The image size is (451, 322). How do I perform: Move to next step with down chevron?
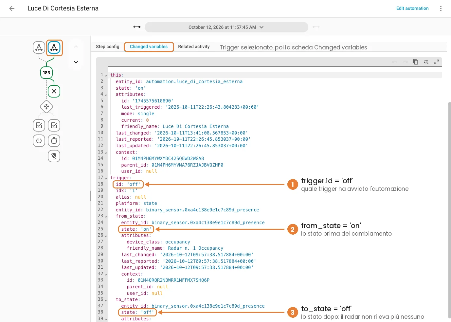pyautogui.click(x=76, y=62)
